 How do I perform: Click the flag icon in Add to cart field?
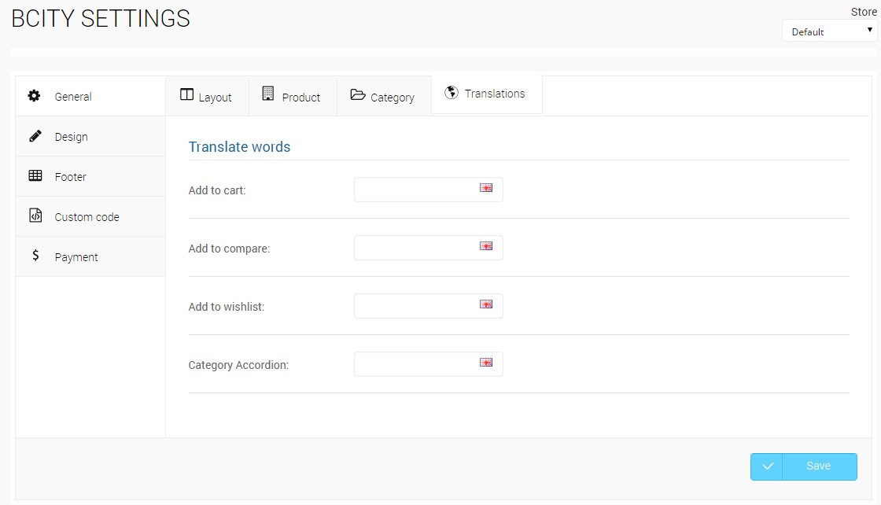[x=486, y=188]
